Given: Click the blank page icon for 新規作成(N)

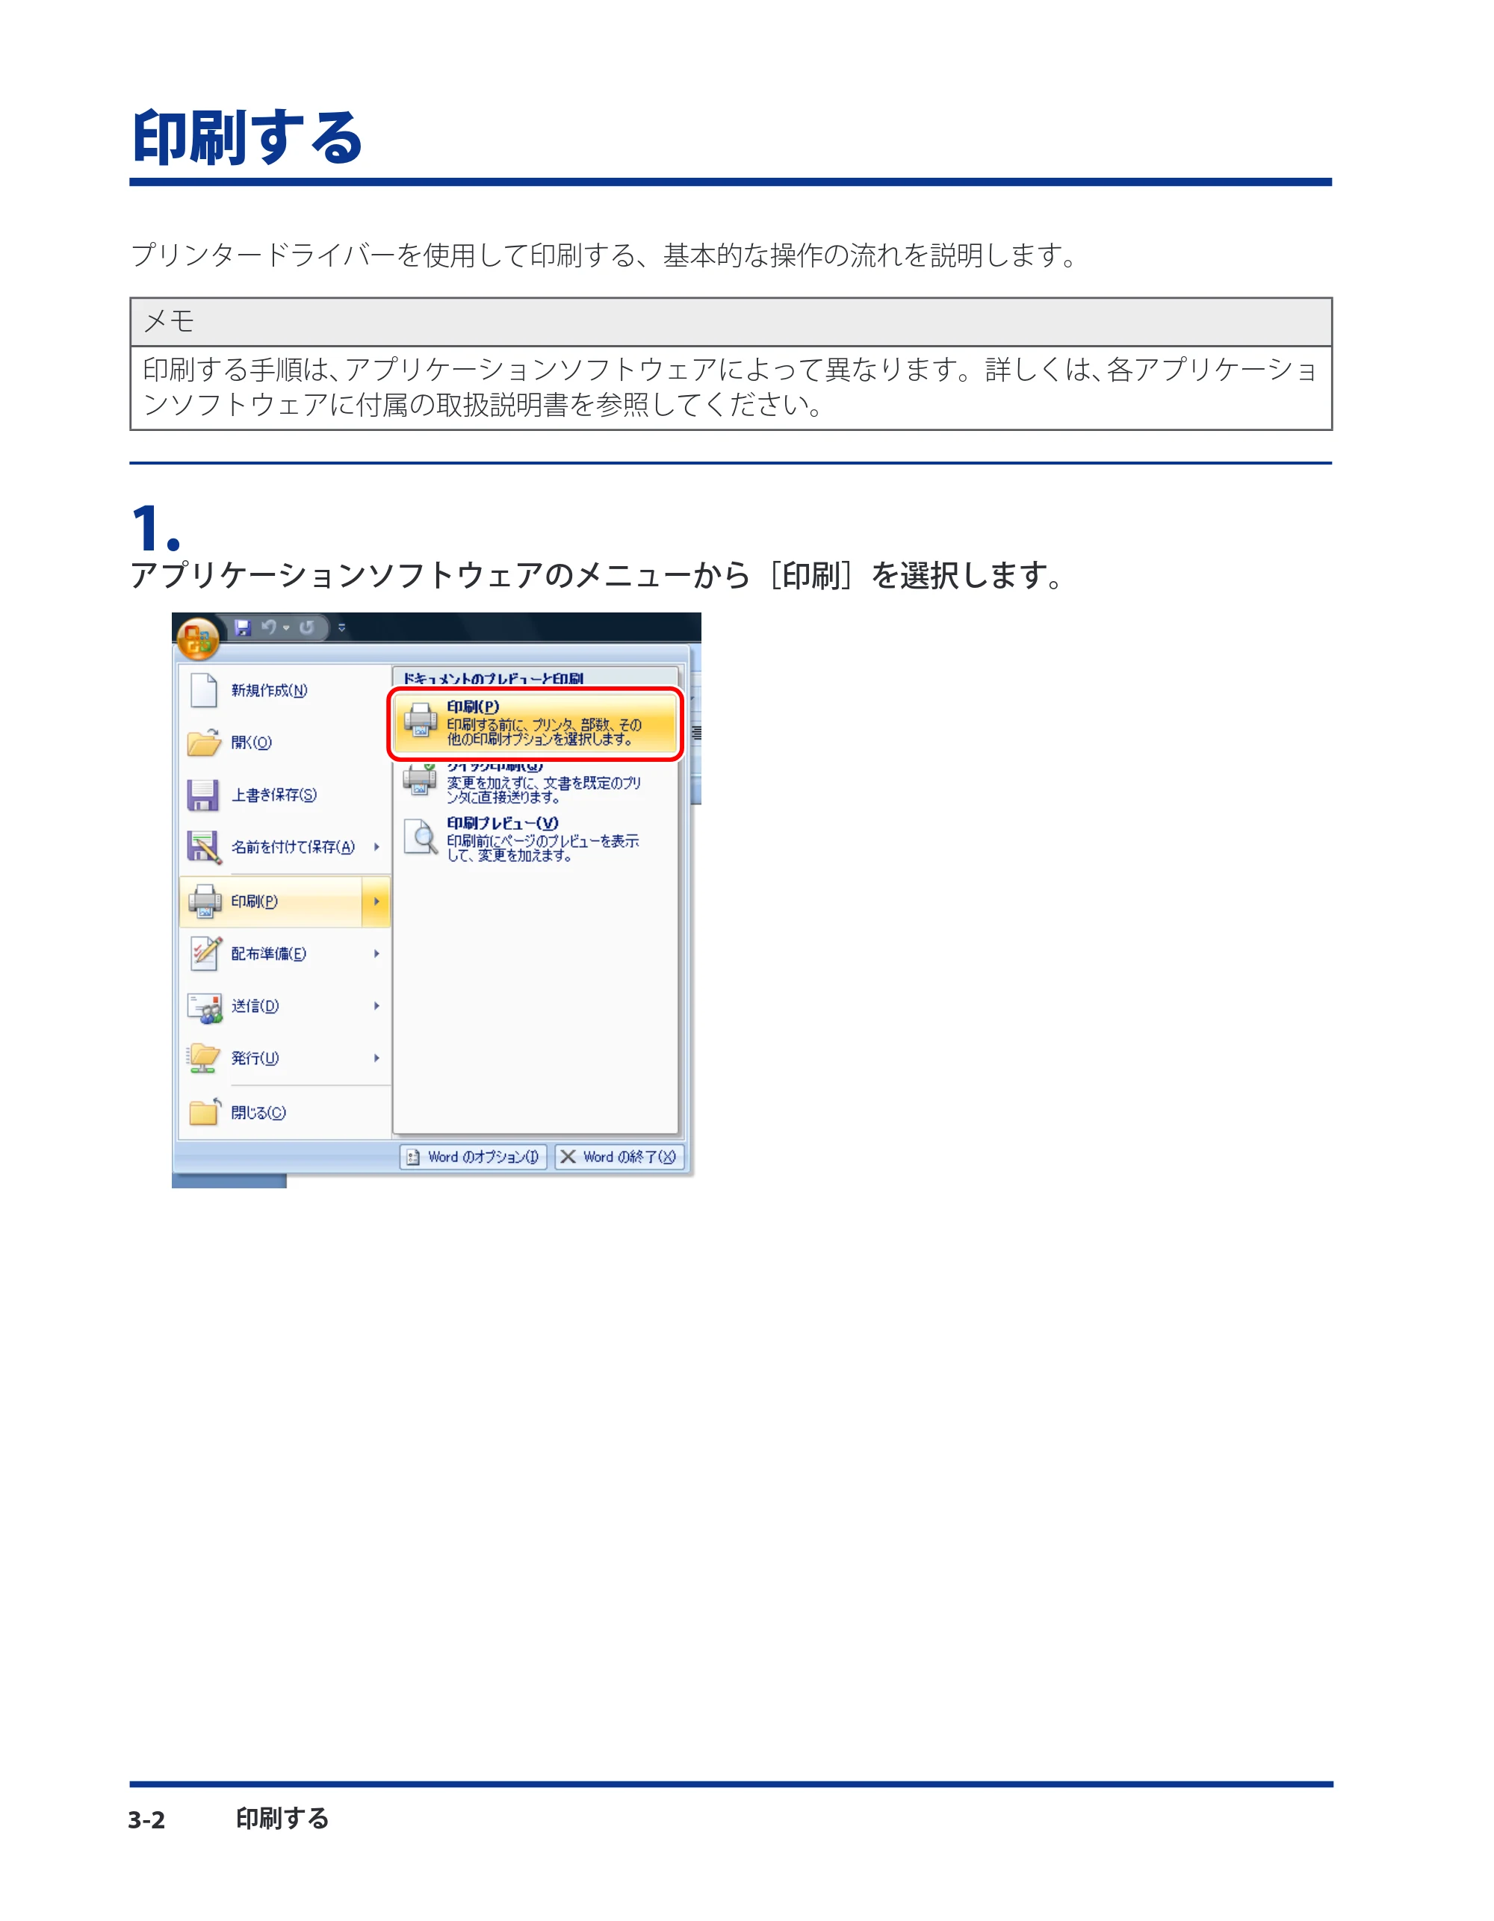Looking at the screenshot, I should click(x=203, y=690).
